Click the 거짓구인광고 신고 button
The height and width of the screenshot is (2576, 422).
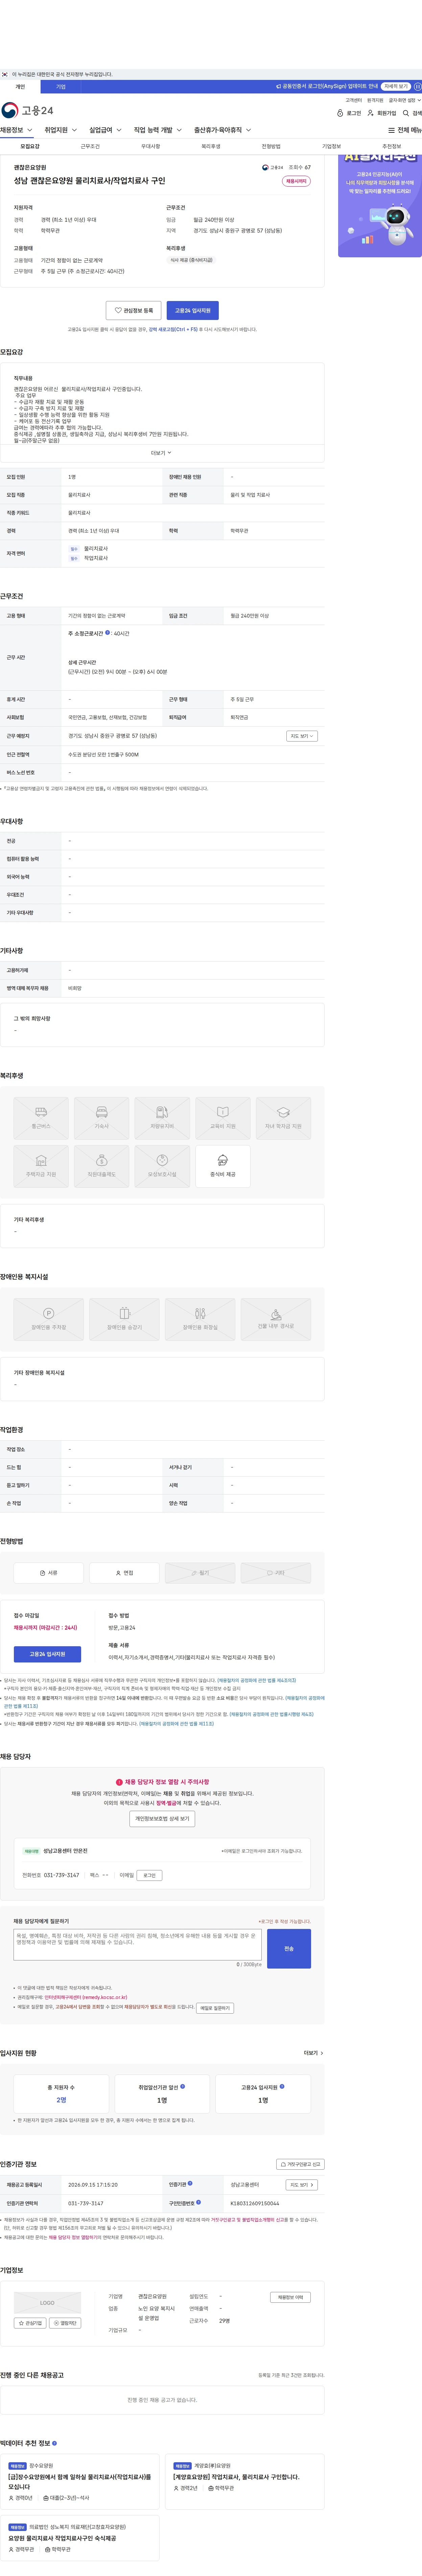[x=300, y=2164]
